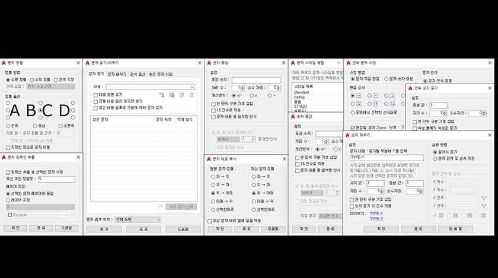
Task: Select cadsg in 스타일 목록
Action: click(299, 97)
